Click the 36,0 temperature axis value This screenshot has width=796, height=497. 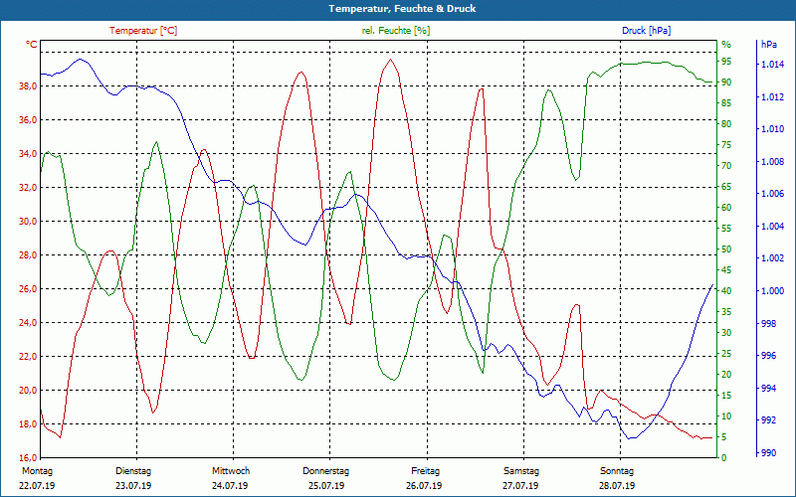(x=28, y=120)
